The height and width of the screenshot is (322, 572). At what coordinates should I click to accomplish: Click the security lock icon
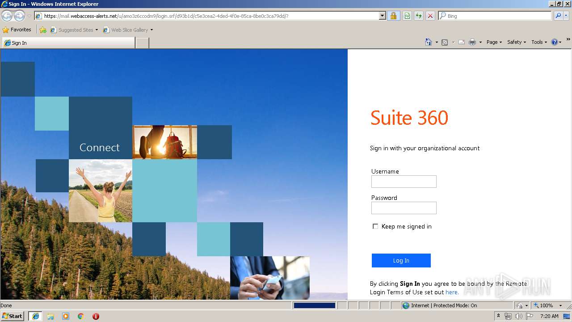pyautogui.click(x=393, y=16)
